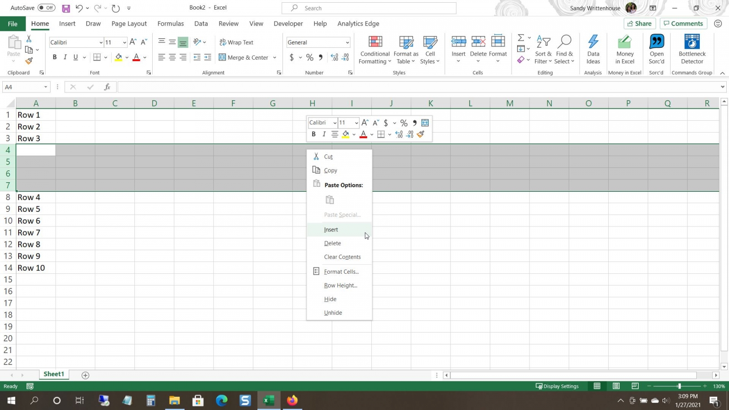729x410 pixels.
Task: Click the ribbon Delete cells icon
Action: [x=478, y=42]
